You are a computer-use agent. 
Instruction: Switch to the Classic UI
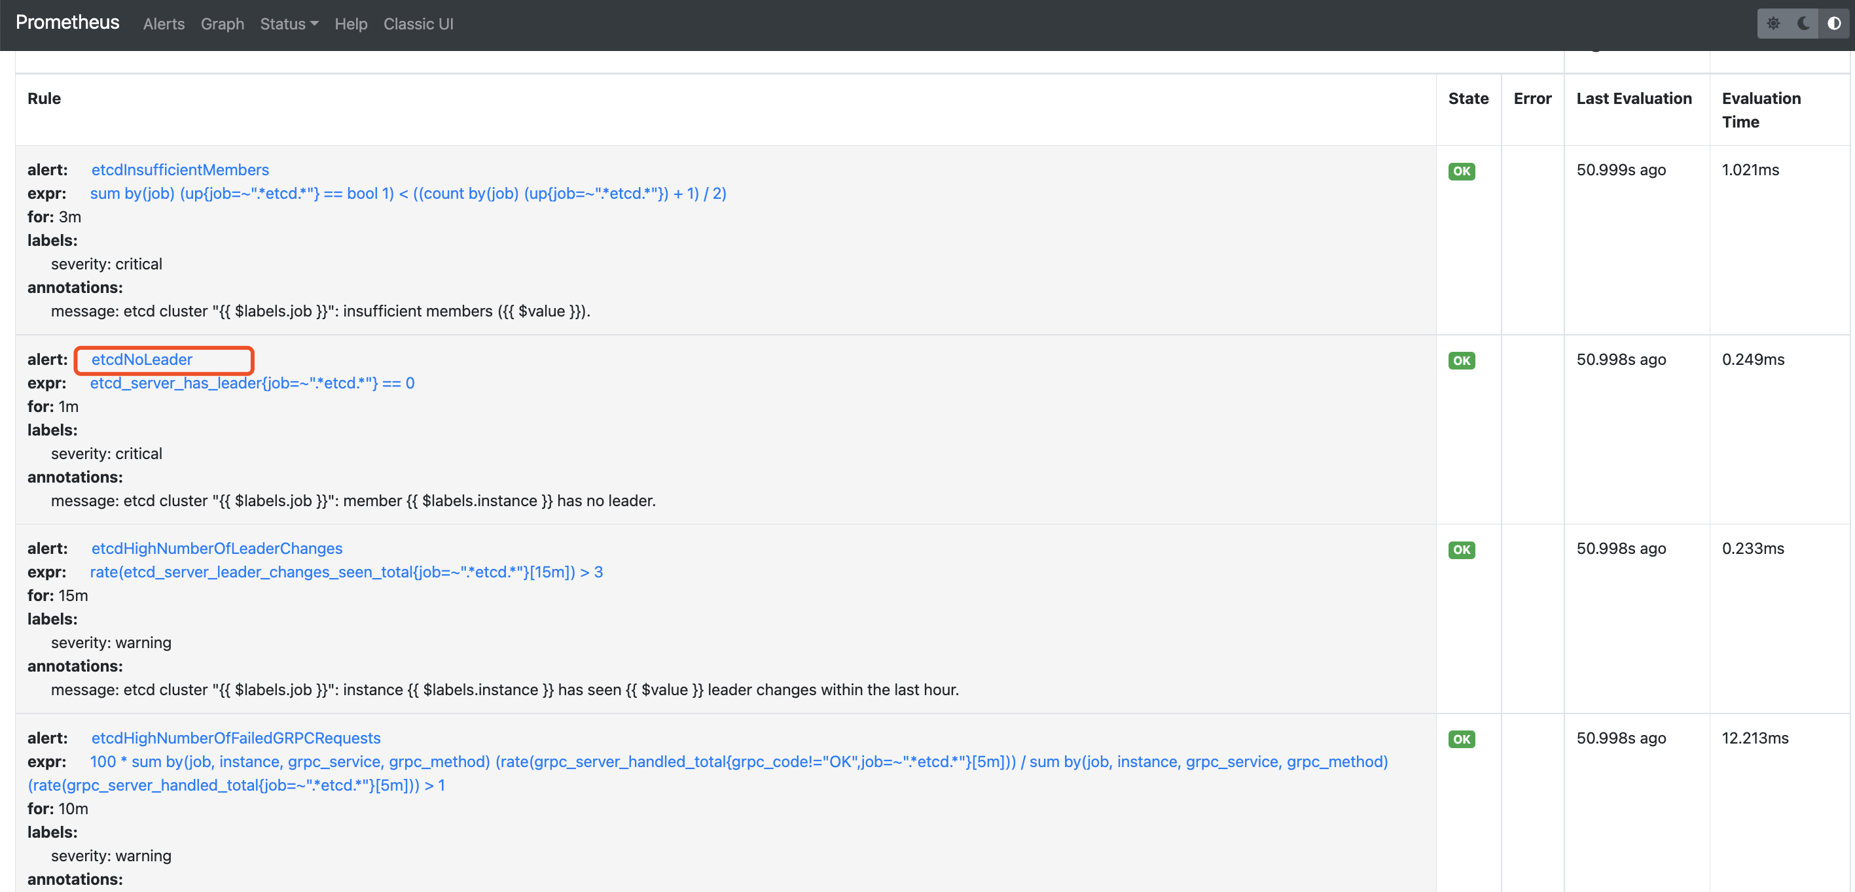tap(418, 24)
